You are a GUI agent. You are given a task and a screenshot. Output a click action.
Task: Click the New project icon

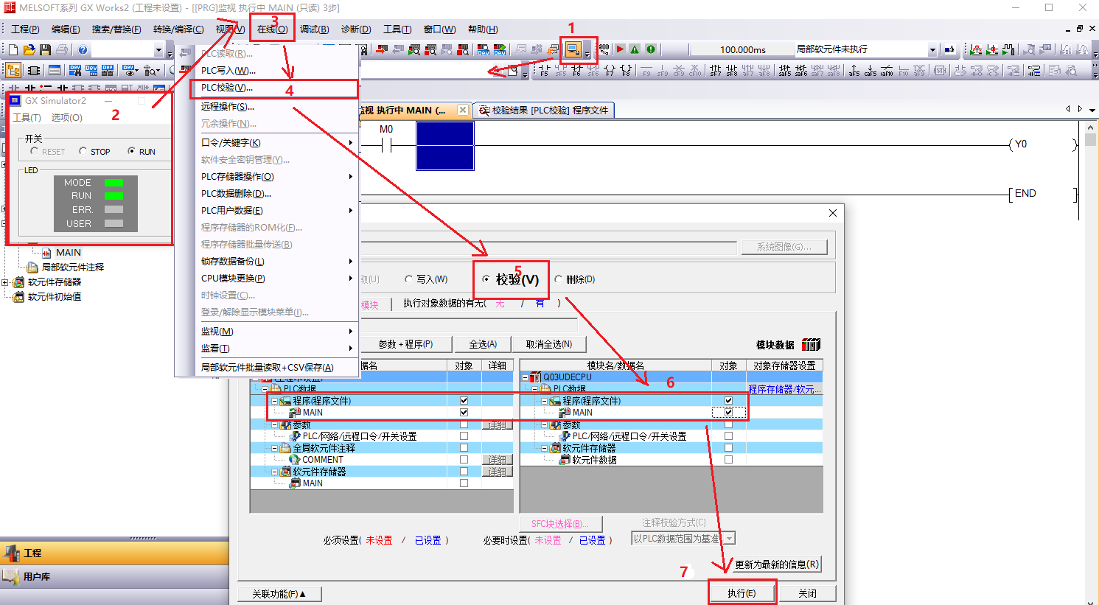pos(13,50)
